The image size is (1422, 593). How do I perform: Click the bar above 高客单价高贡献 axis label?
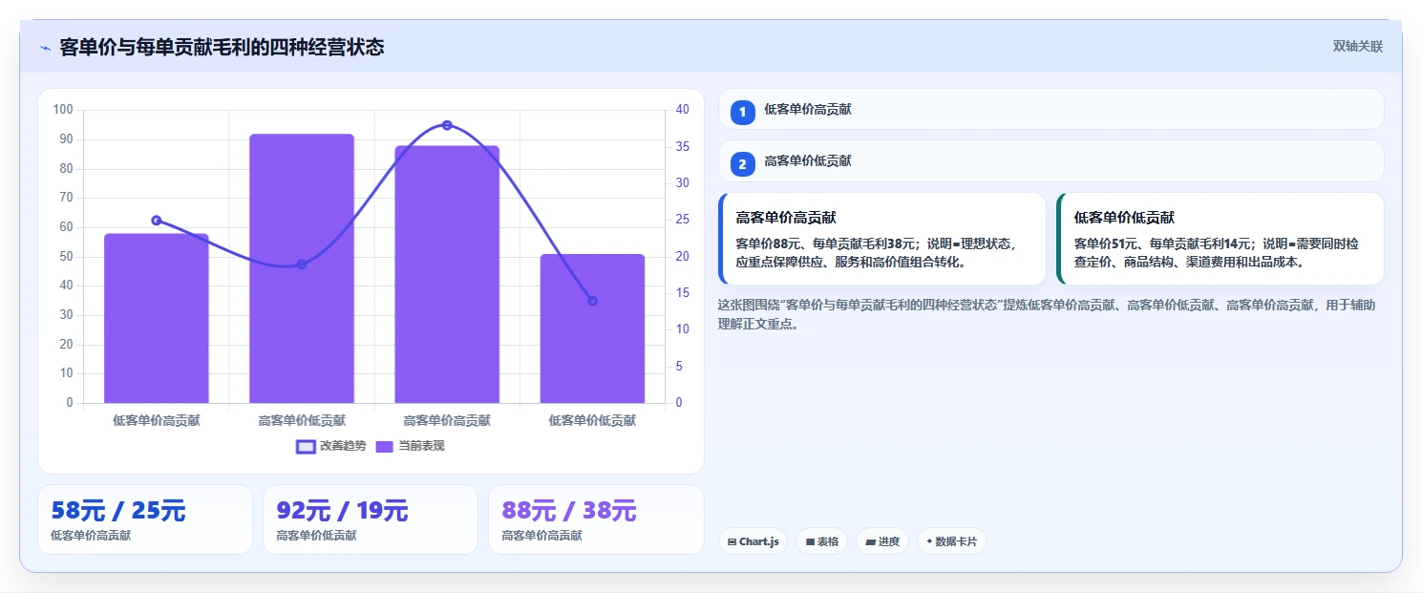coord(447,274)
